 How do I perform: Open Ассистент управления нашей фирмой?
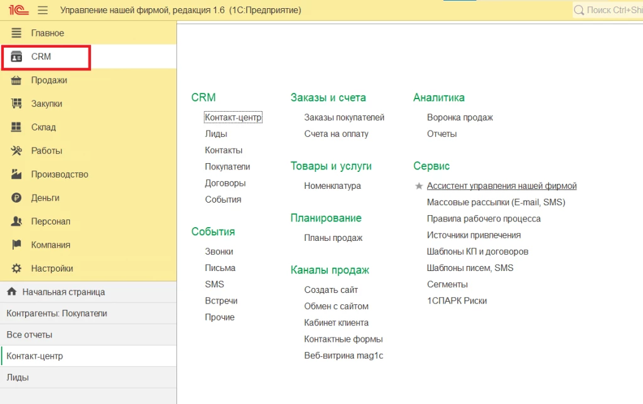502,186
